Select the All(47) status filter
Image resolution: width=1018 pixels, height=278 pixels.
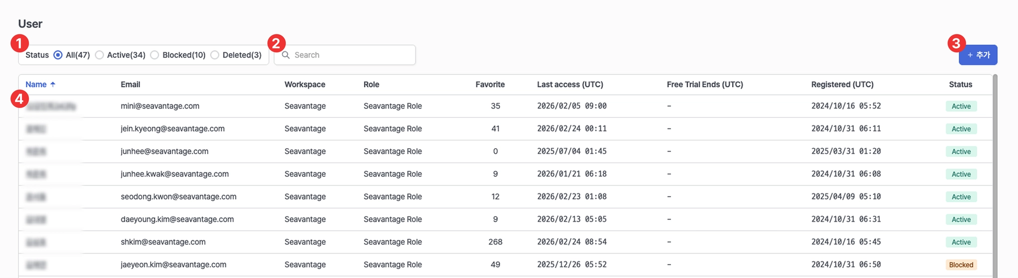pos(58,55)
